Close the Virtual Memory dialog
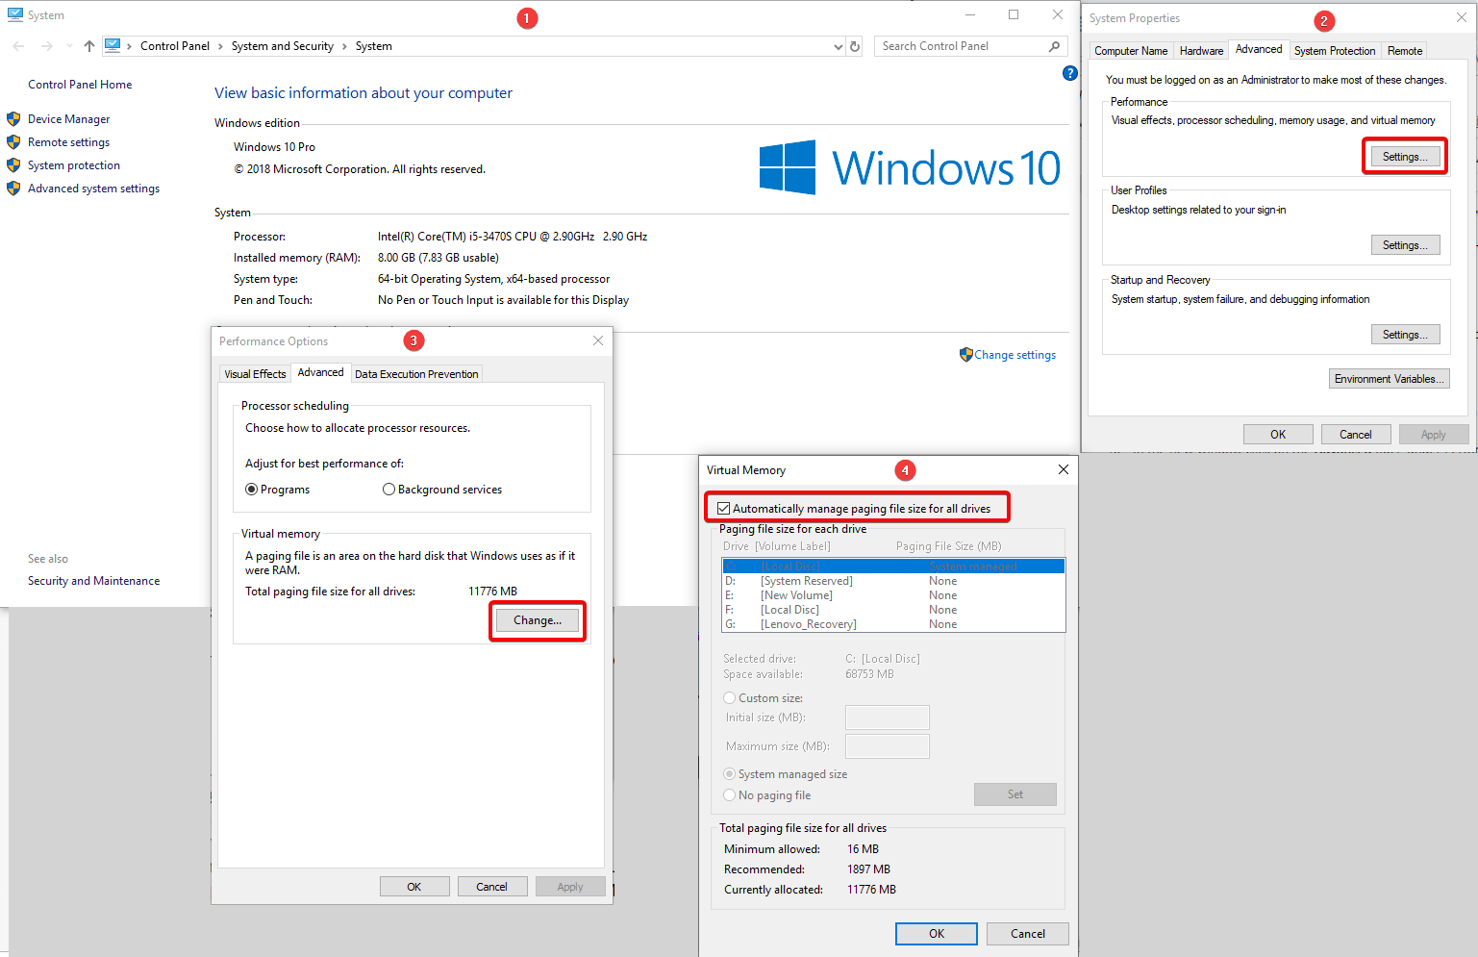The image size is (1478, 957). pyautogui.click(x=1064, y=469)
